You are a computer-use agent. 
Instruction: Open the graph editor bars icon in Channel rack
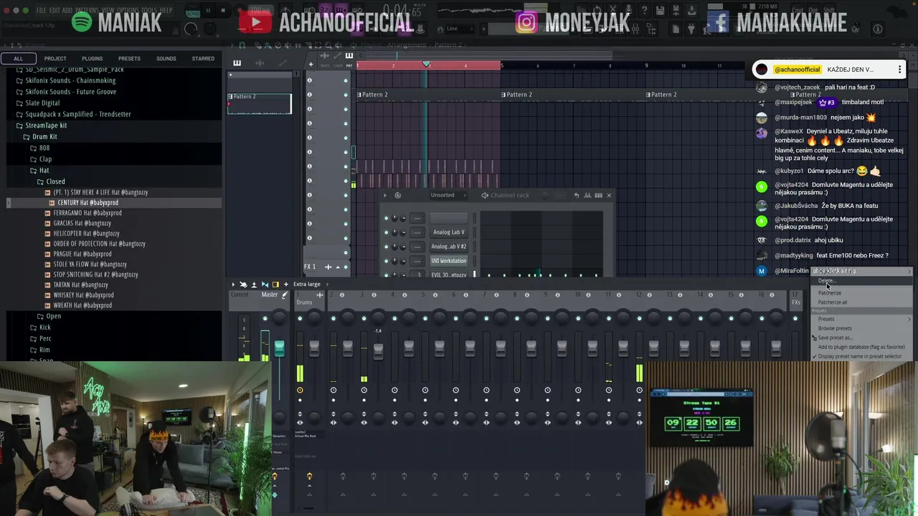point(587,195)
